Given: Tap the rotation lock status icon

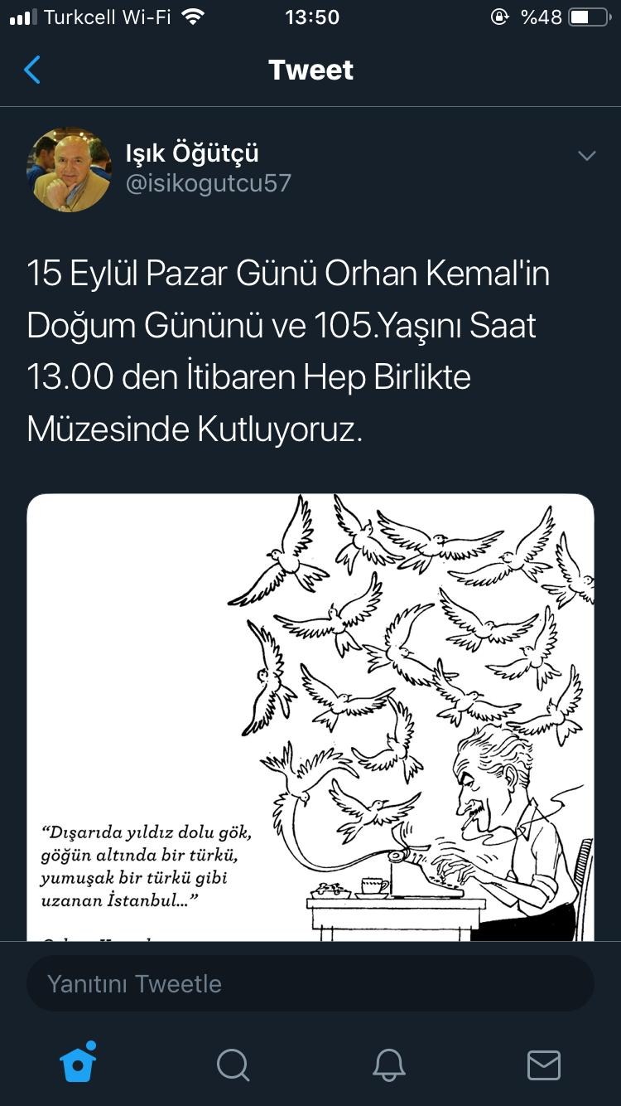Looking at the screenshot, I should pyautogui.click(x=499, y=17).
